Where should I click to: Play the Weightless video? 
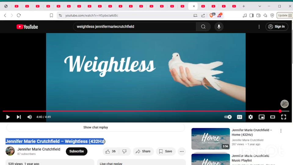coord(8,117)
